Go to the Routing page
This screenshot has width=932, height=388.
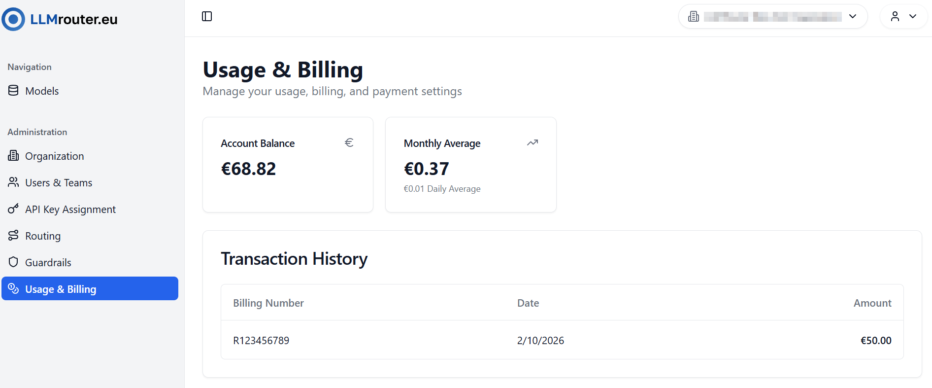(x=43, y=236)
